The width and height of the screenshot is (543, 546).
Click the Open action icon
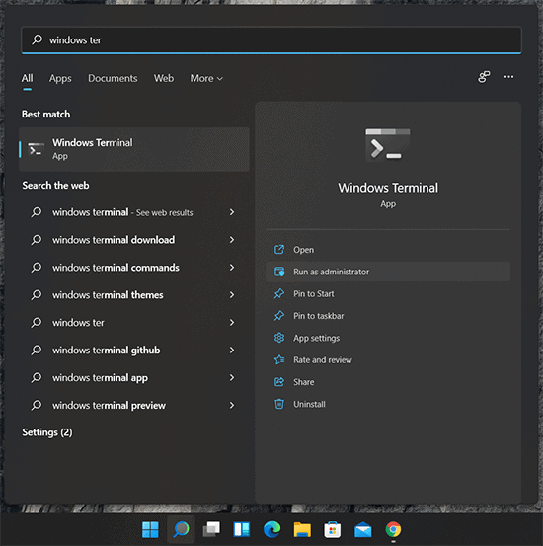click(x=279, y=250)
